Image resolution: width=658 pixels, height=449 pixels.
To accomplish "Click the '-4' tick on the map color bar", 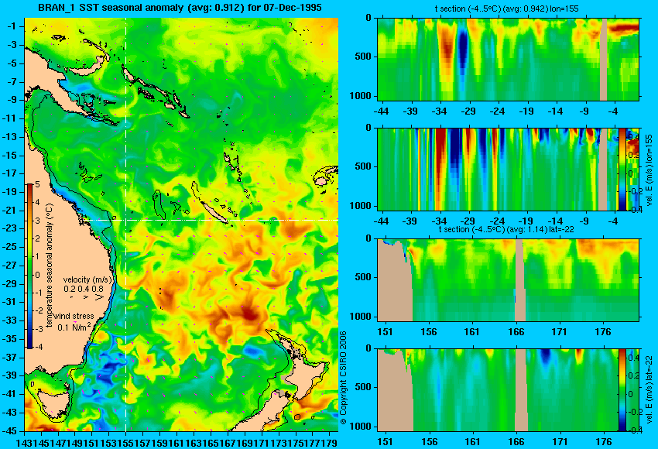I will click(37, 347).
